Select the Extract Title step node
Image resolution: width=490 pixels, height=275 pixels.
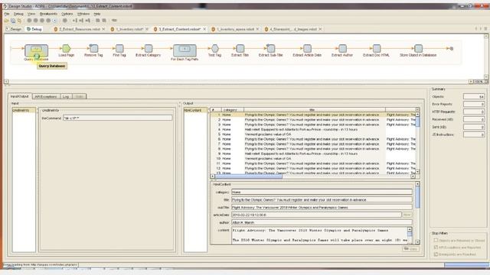click(x=240, y=48)
